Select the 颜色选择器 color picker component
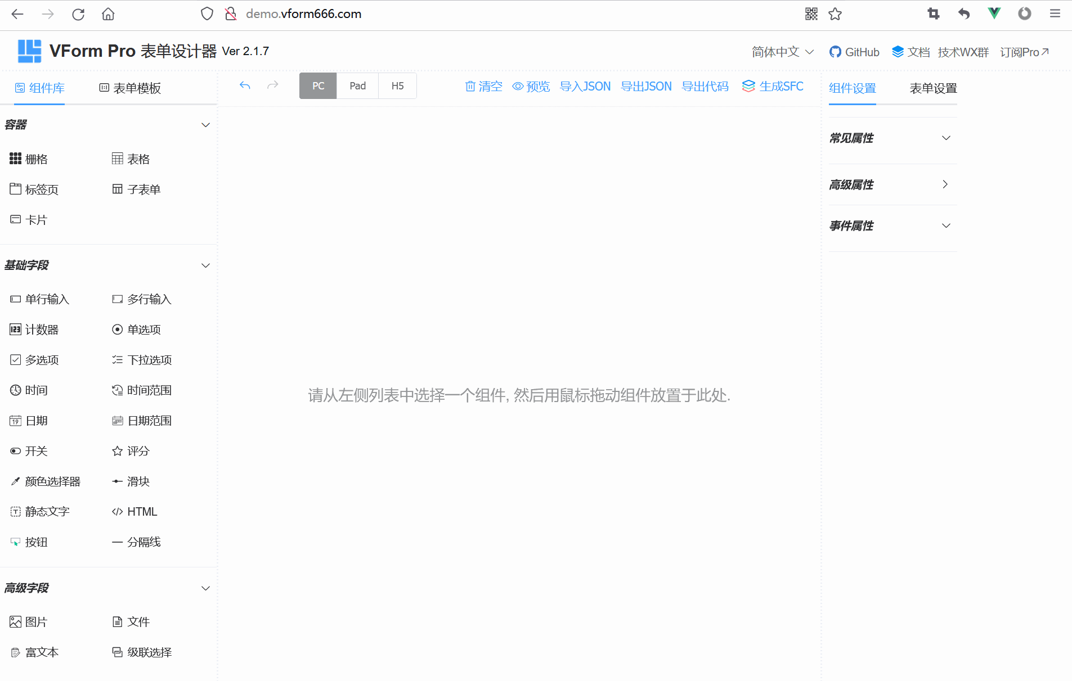This screenshot has width=1072, height=681. click(53, 481)
